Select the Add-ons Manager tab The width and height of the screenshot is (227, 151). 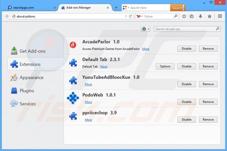(85, 8)
